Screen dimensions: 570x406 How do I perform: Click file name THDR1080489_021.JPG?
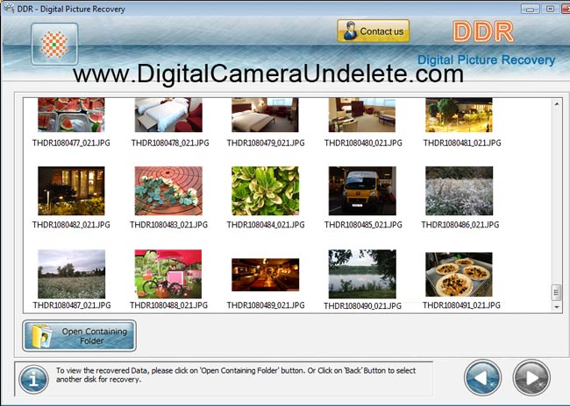266,305
